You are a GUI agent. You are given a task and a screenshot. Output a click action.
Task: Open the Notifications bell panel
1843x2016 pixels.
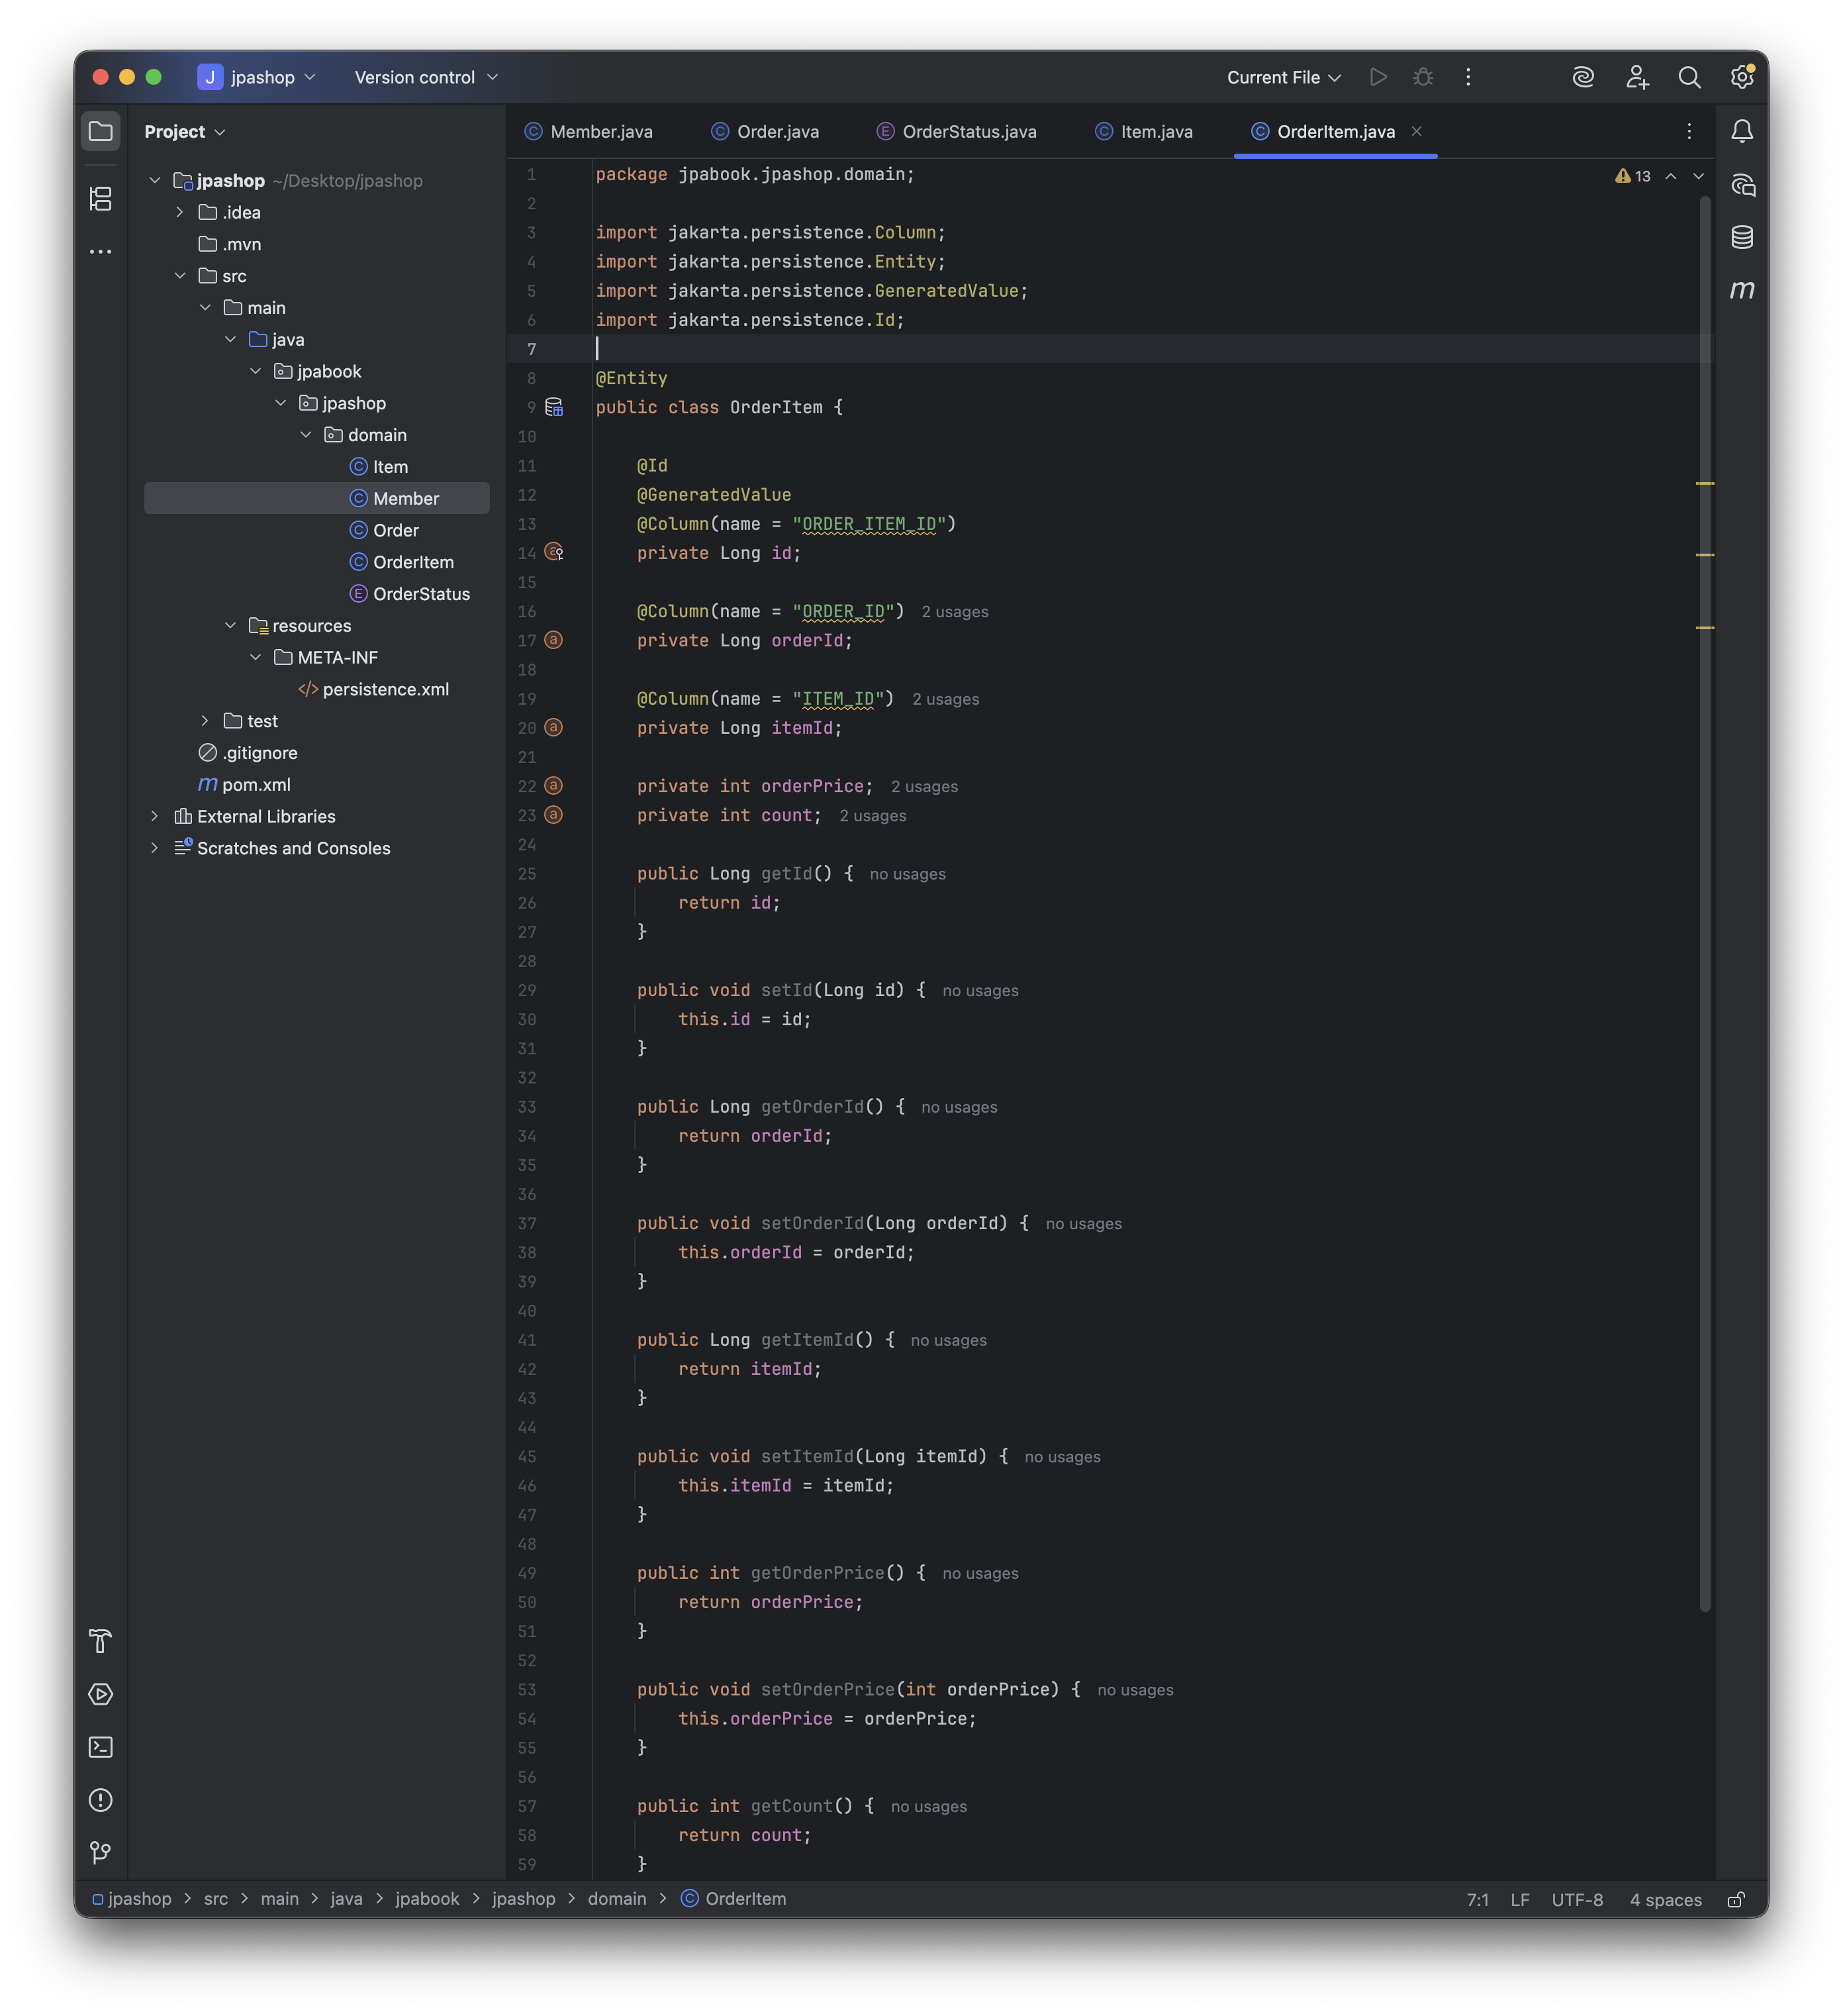click(1742, 131)
